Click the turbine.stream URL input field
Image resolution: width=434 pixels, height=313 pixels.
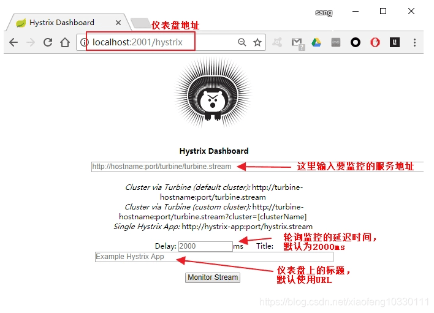click(x=257, y=167)
